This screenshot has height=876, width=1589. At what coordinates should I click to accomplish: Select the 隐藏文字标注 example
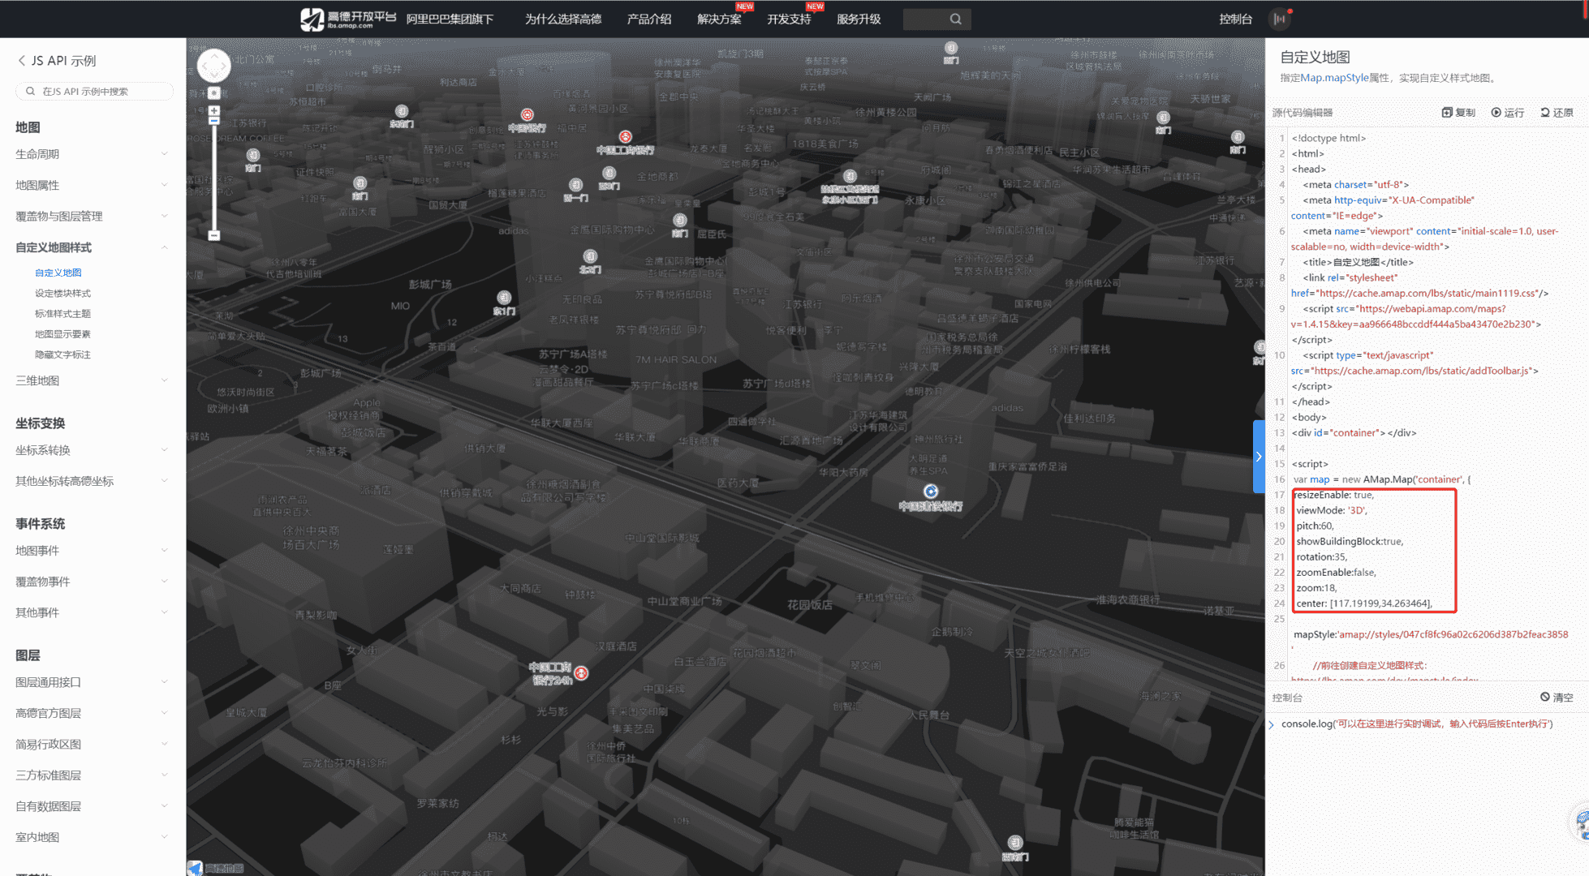coord(62,354)
